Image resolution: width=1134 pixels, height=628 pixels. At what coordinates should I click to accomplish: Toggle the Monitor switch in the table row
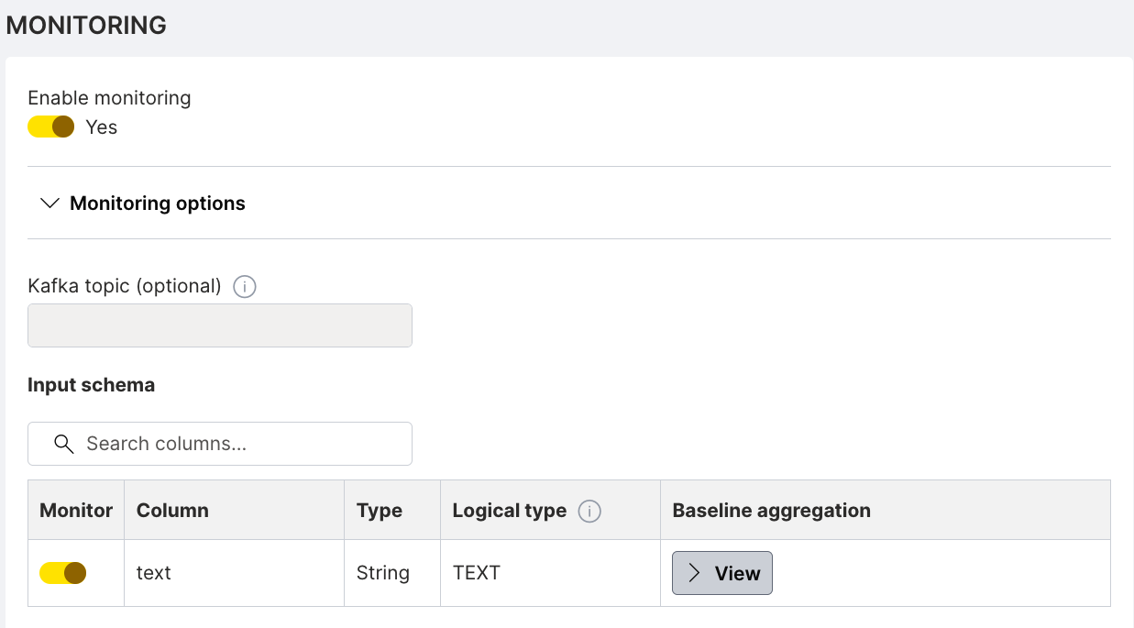(x=61, y=573)
